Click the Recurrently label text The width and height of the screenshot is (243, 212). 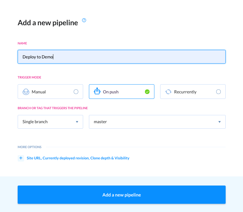(185, 92)
